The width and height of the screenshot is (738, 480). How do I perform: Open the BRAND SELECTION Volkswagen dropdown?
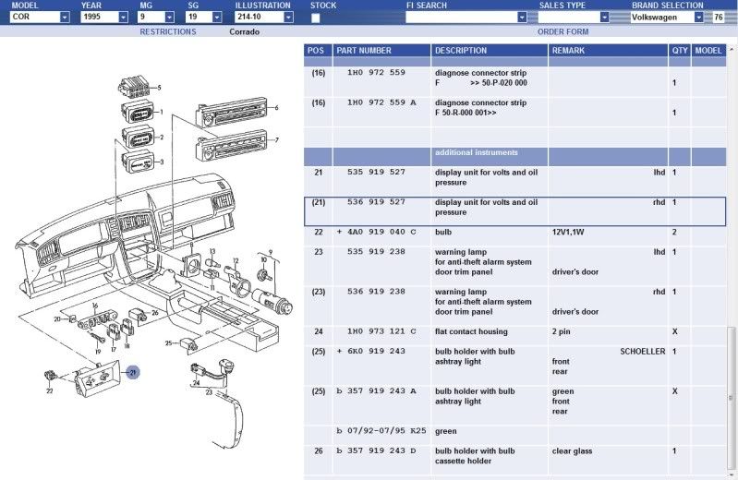[704, 18]
